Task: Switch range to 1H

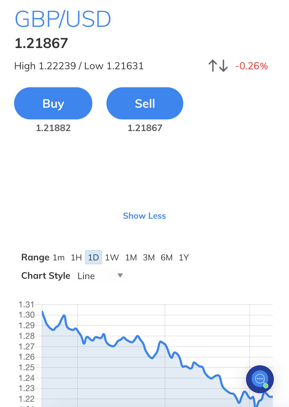Action: (76, 258)
